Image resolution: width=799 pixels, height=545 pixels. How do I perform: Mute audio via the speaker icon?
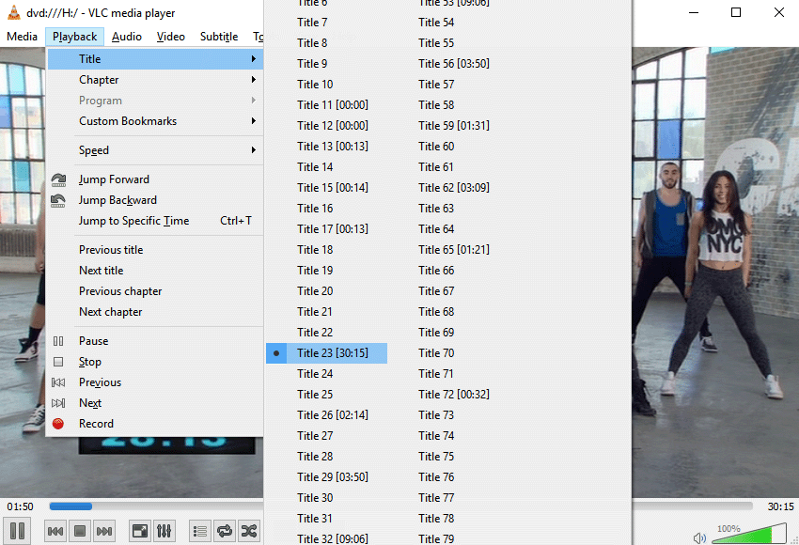click(697, 536)
